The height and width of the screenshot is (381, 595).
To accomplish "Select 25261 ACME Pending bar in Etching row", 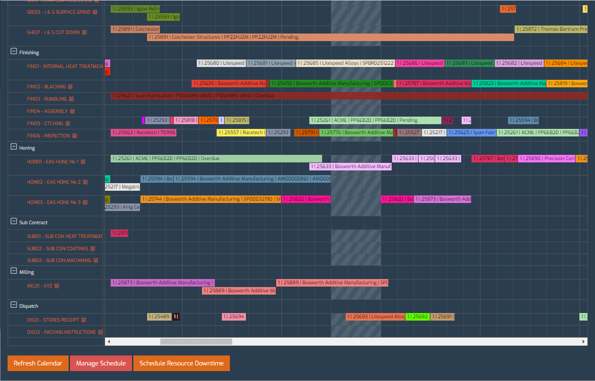I will click(x=375, y=120).
